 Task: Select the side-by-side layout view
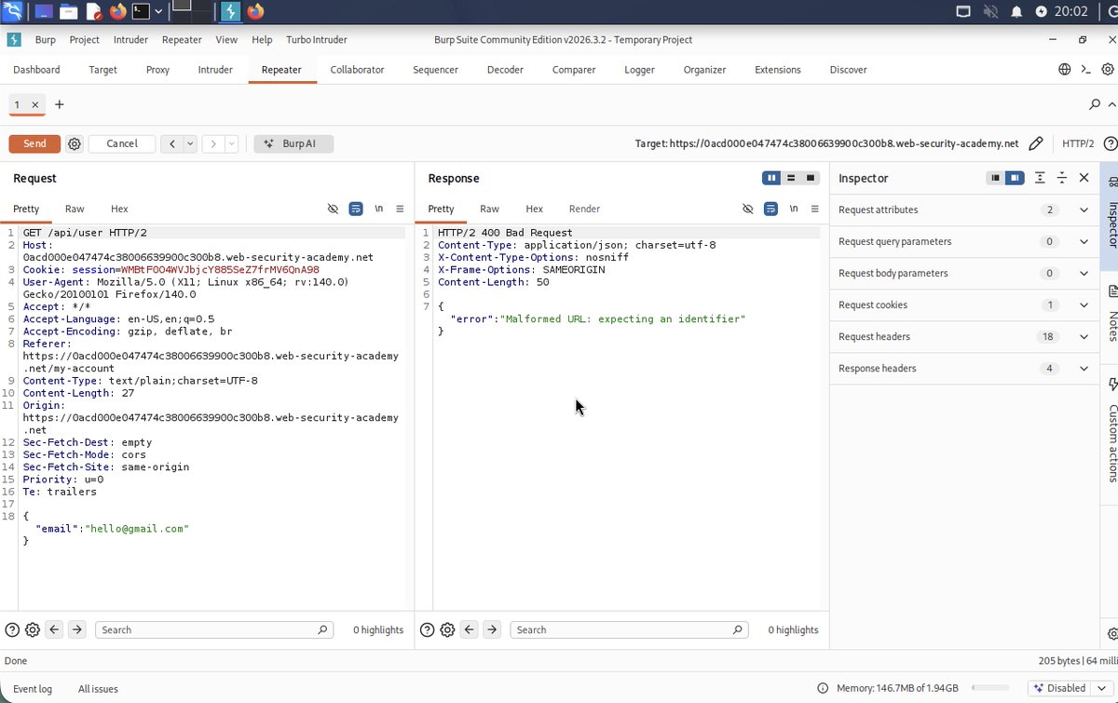click(x=771, y=178)
